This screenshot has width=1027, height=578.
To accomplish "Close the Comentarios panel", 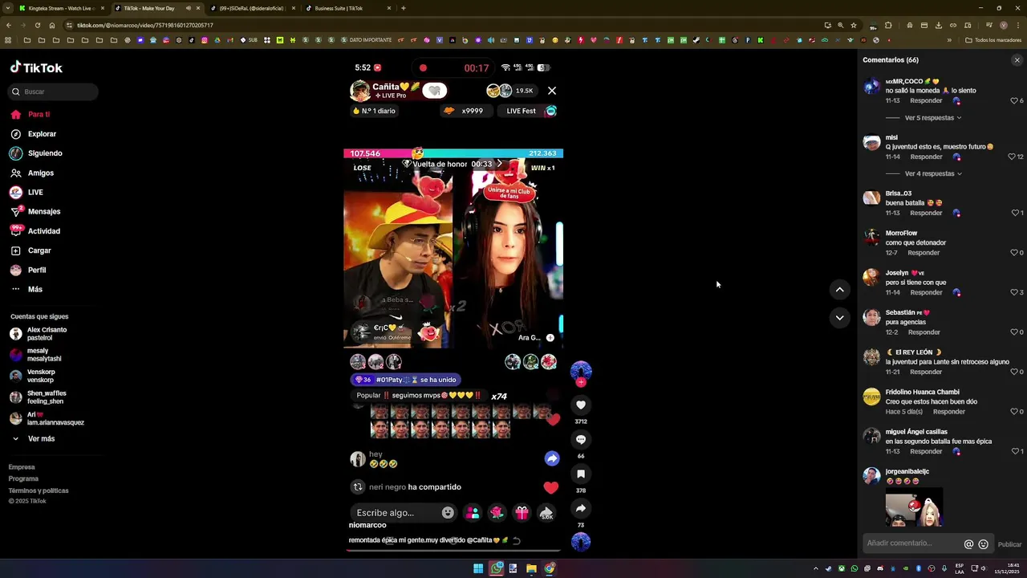I will coord(1017,60).
